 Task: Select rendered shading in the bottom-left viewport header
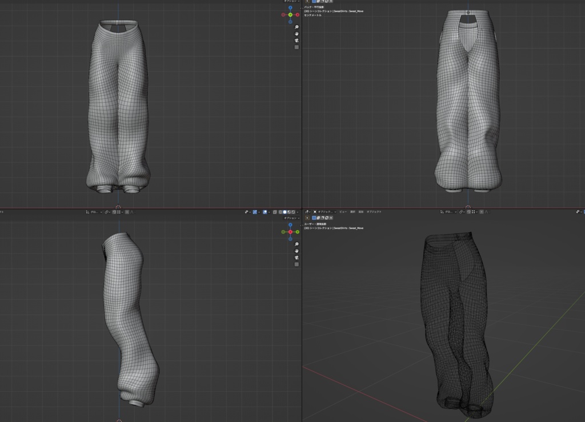pos(293,212)
